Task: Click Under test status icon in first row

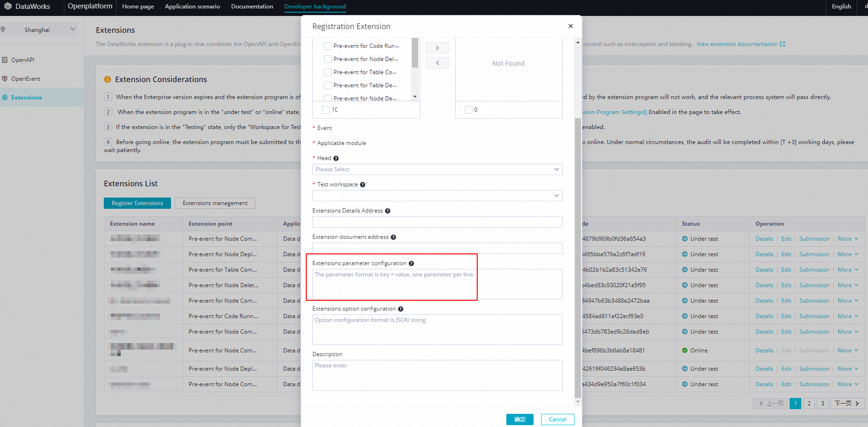Action: click(x=685, y=239)
